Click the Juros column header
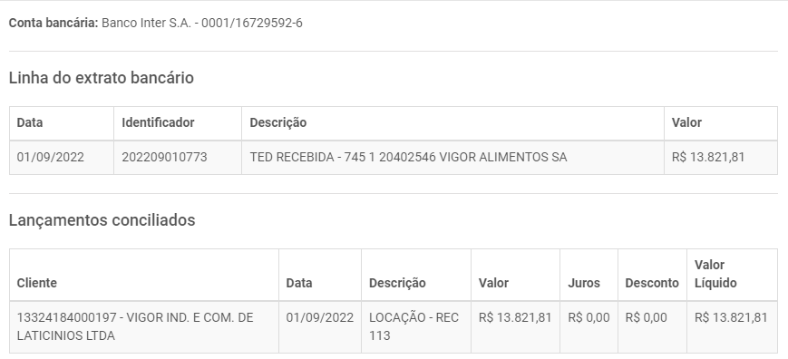Image resolution: width=788 pixels, height=359 pixels. (x=583, y=283)
